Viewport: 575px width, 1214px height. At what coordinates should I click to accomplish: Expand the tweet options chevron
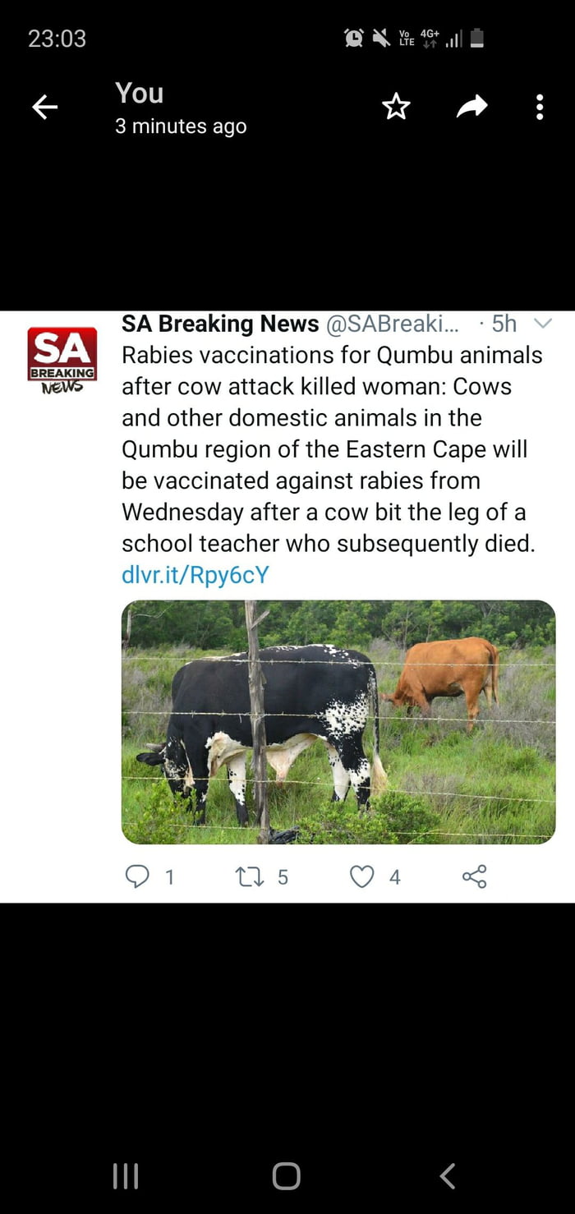(543, 324)
